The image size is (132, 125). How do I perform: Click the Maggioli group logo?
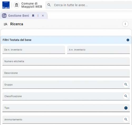[x=6, y=5]
